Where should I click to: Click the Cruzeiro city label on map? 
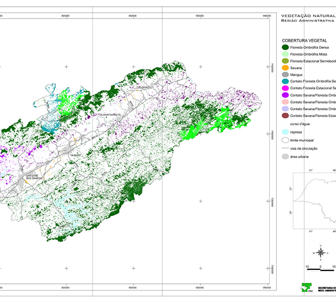(x=143, y=87)
